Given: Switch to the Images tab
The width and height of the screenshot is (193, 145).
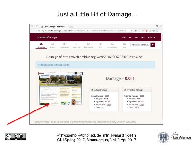Looking at the screenshot, I should pyautogui.click(x=53, y=45).
